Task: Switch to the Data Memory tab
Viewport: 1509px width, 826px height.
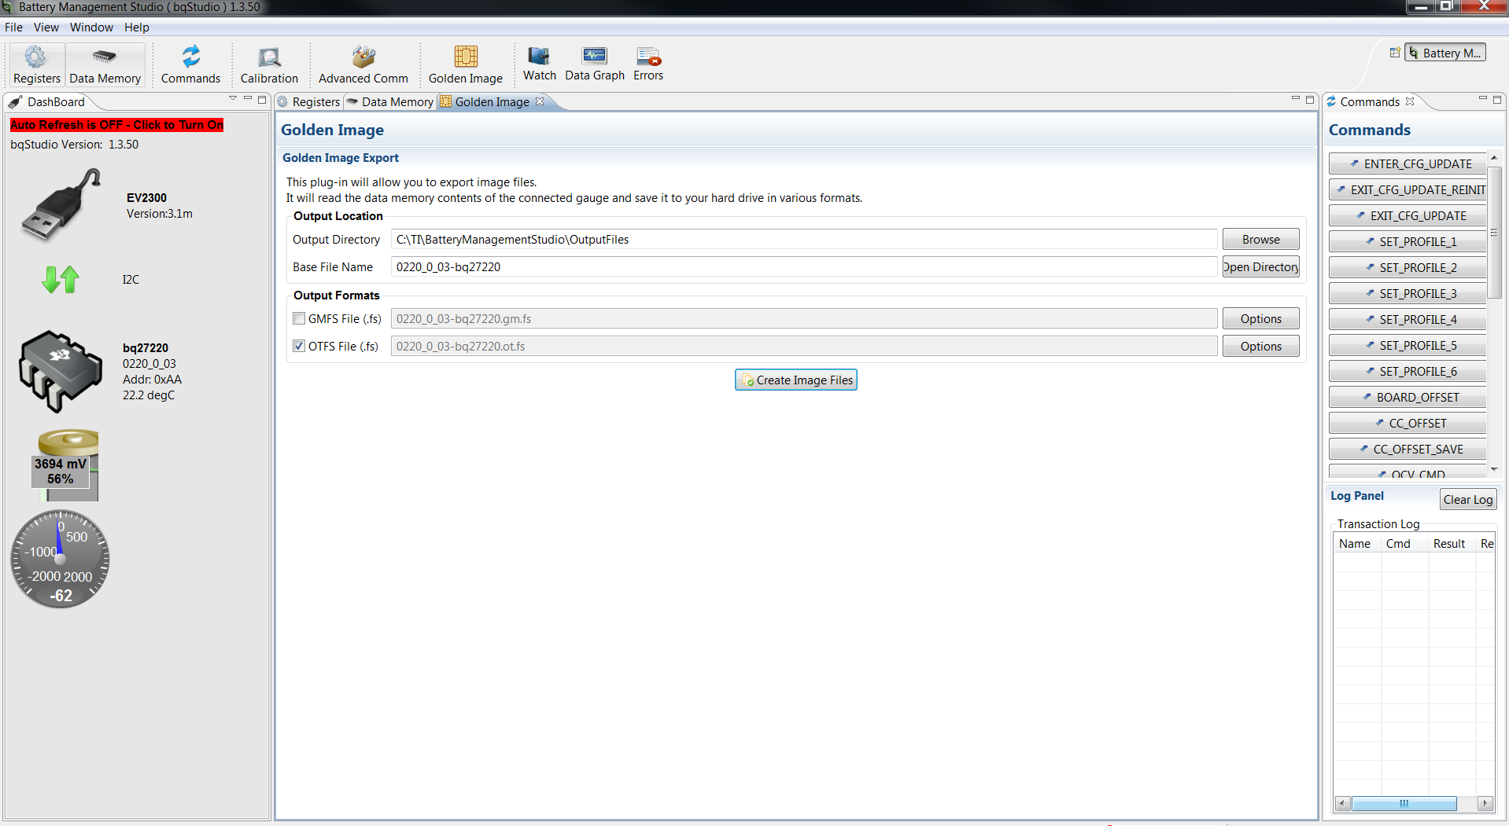Action: coord(397,101)
